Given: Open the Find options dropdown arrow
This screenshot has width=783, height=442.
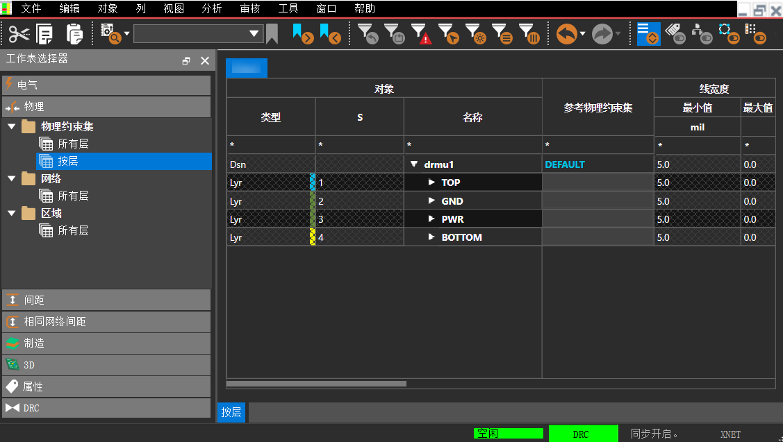Looking at the screenshot, I should (127, 34).
